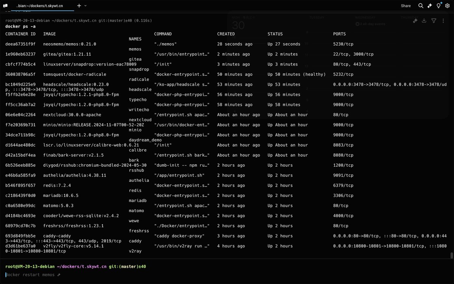This screenshot has height=284, width=454.
Task: Open the settings gear icon
Action: point(447,6)
